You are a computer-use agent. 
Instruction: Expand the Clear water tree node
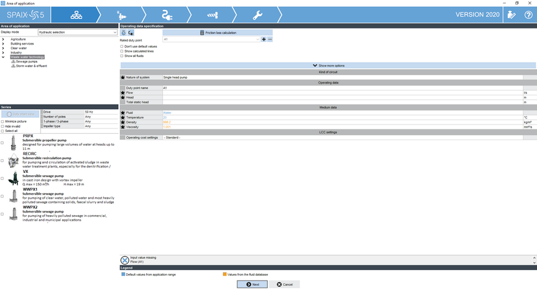coord(3,48)
